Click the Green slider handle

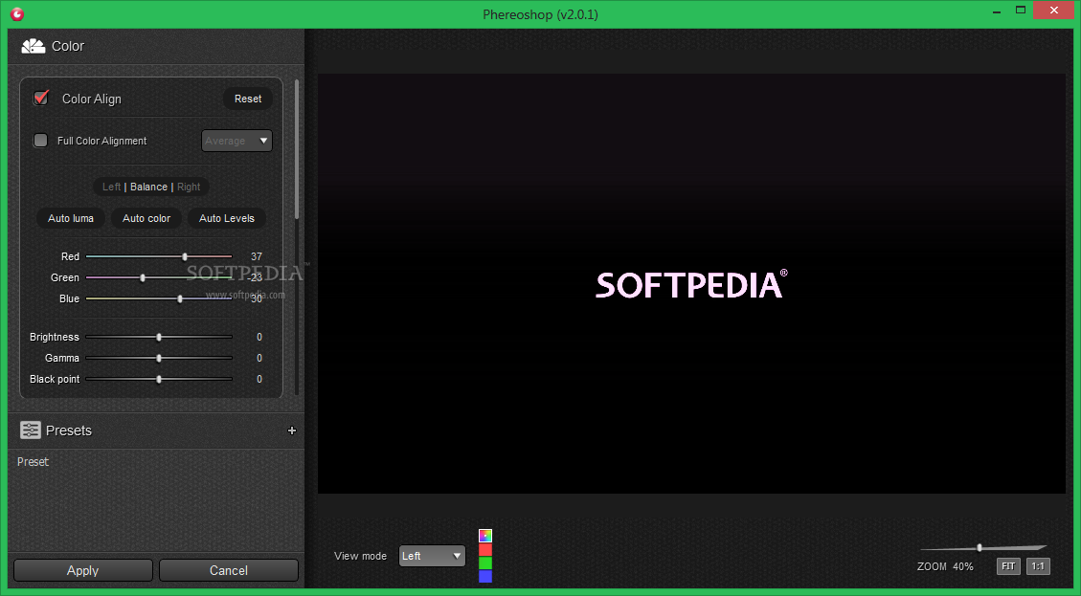click(143, 277)
